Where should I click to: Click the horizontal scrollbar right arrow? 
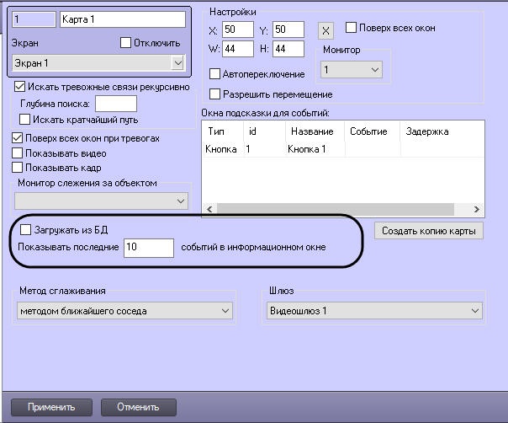(x=477, y=209)
